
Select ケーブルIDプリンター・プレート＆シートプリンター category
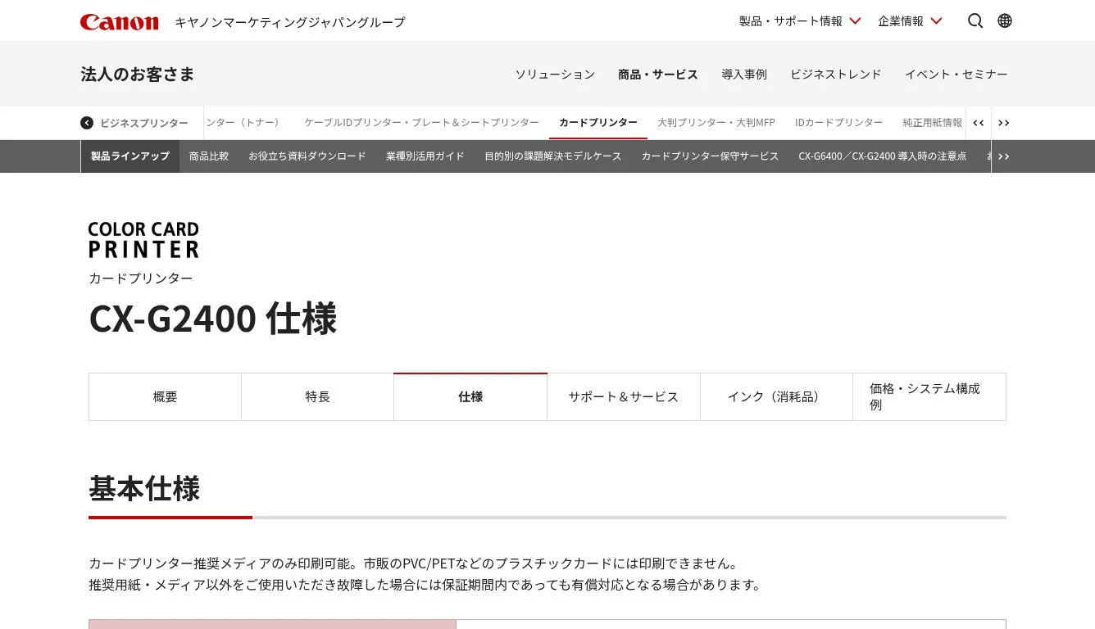click(421, 123)
